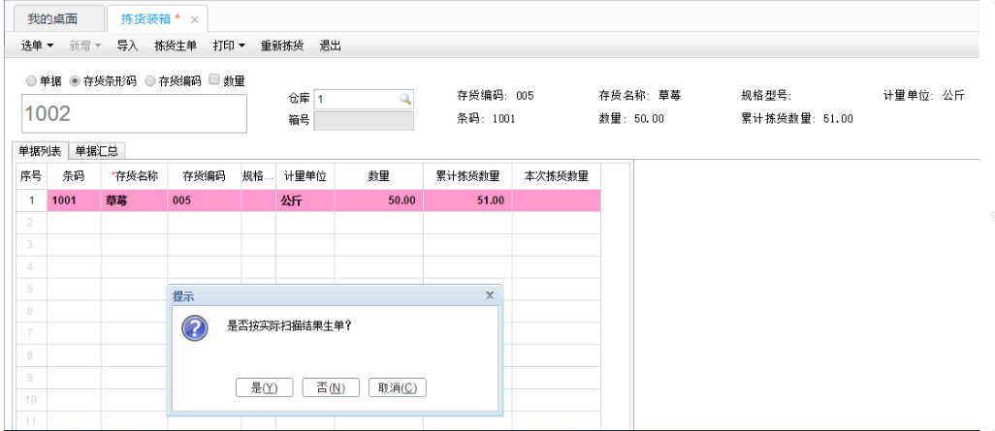This screenshot has width=995, height=431.
Task: Select the 存货编码 radio option
Action: coord(150,80)
